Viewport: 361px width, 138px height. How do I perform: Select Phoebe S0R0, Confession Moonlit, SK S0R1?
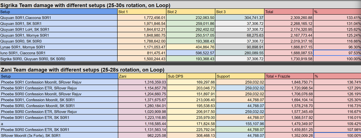[59, 106]
